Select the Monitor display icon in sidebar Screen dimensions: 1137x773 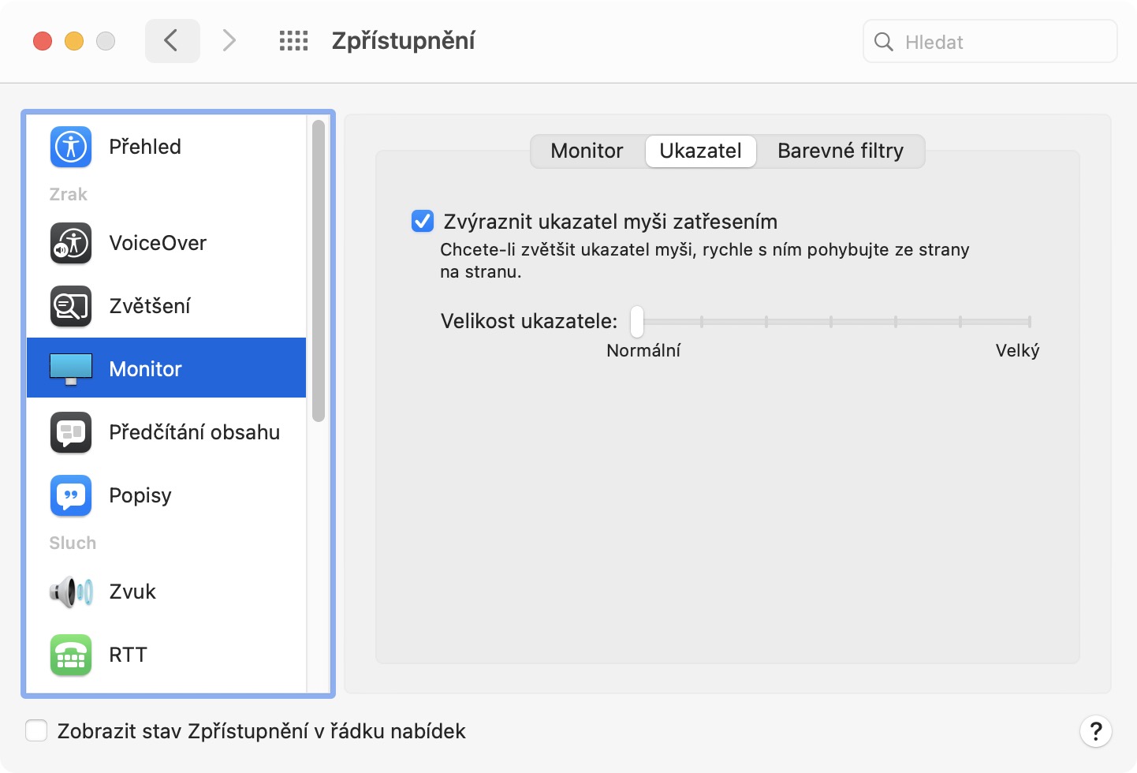pyautogui.click(x=71, y=368)
